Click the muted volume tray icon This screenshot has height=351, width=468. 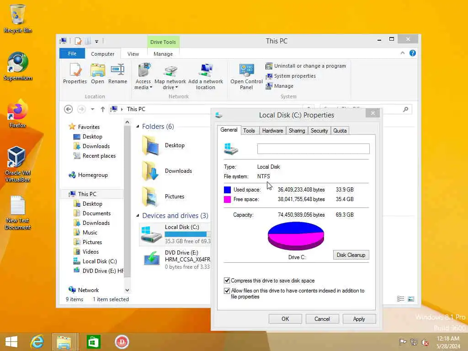[425, 342]
